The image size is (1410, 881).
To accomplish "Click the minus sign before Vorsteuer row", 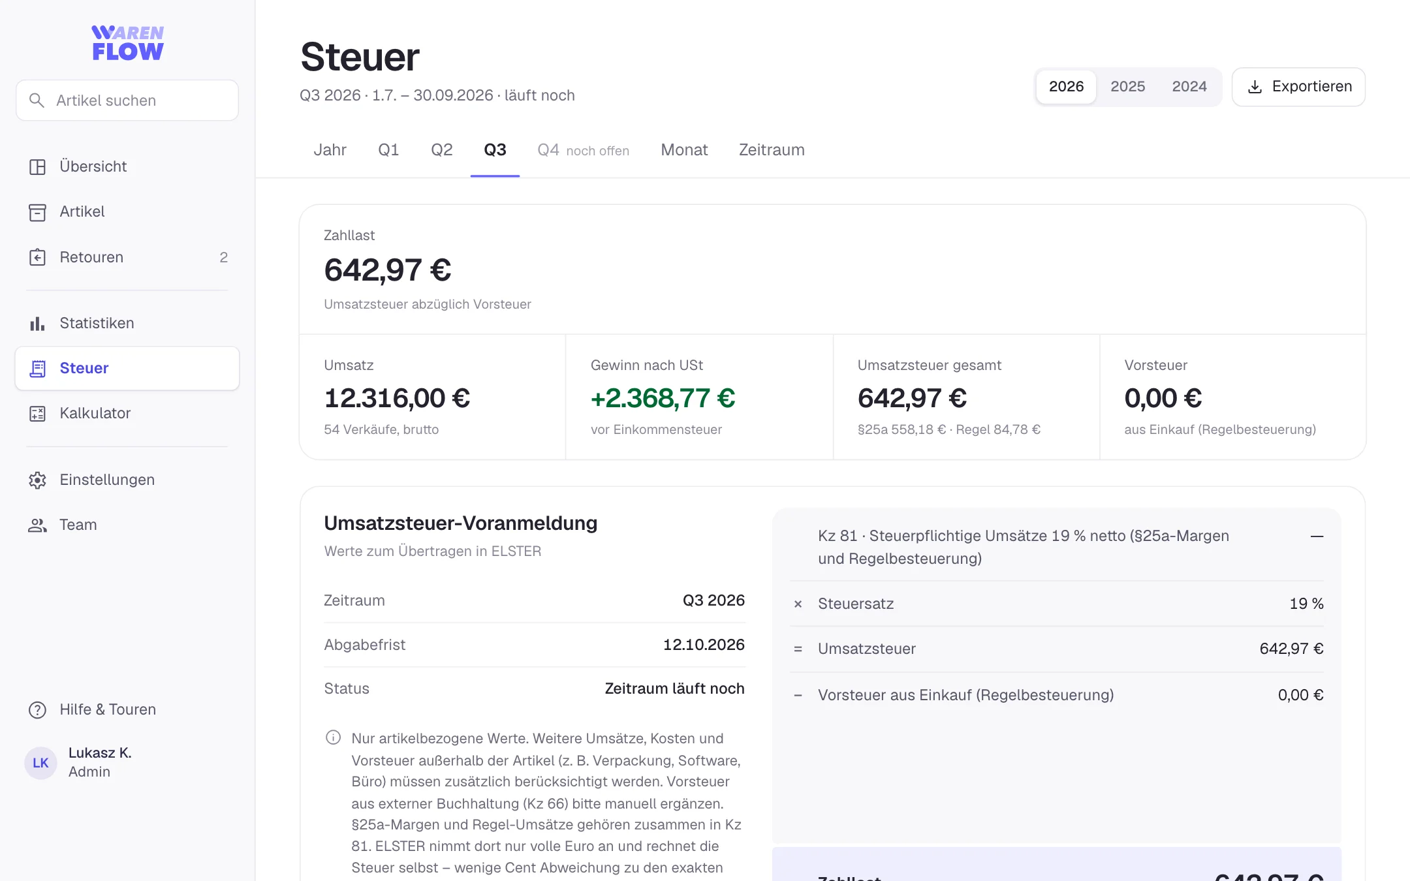I will click(798, 696).
